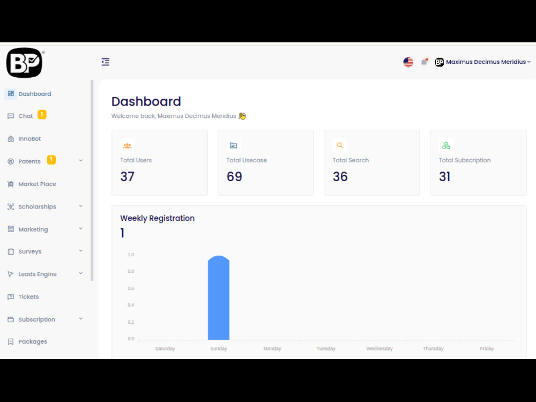Image resolution: width=536 pixels, height=402 pixels.
Task: Select the Leads Engine menu label
Action: pyautogui.click(x=38, y=274)
